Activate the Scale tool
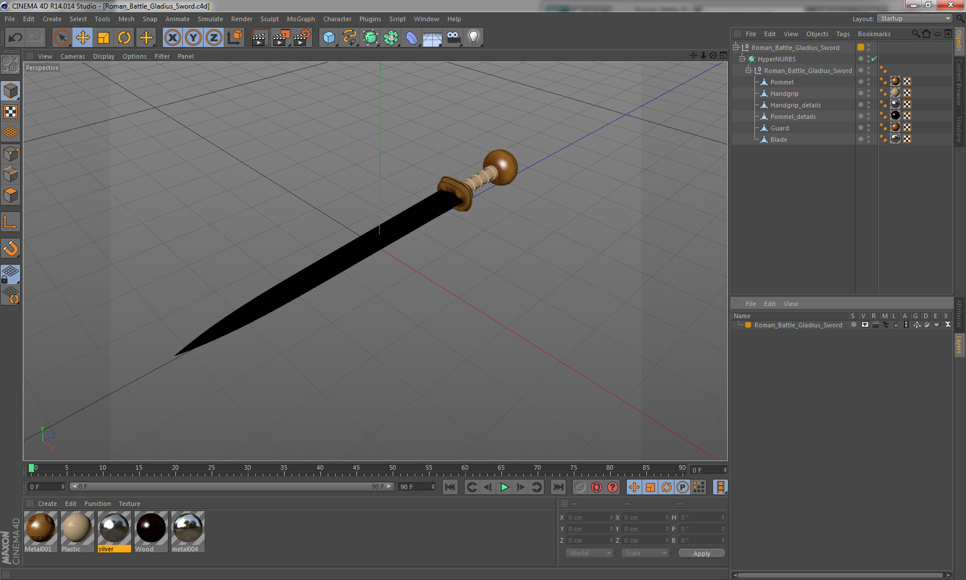966x580 pixels. [103, 38]
